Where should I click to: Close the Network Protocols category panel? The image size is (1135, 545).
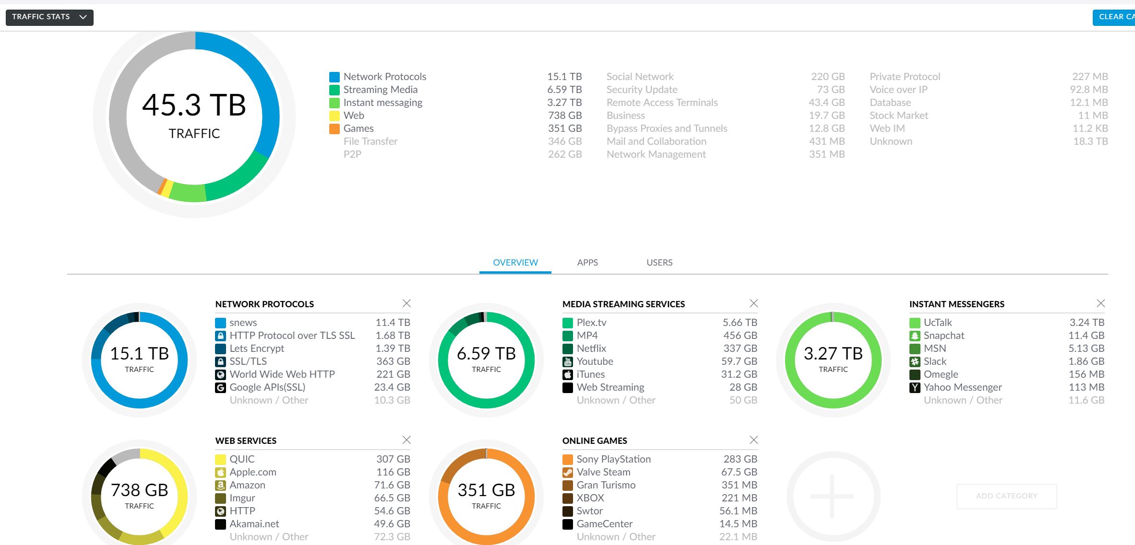(x=406, y=303)
